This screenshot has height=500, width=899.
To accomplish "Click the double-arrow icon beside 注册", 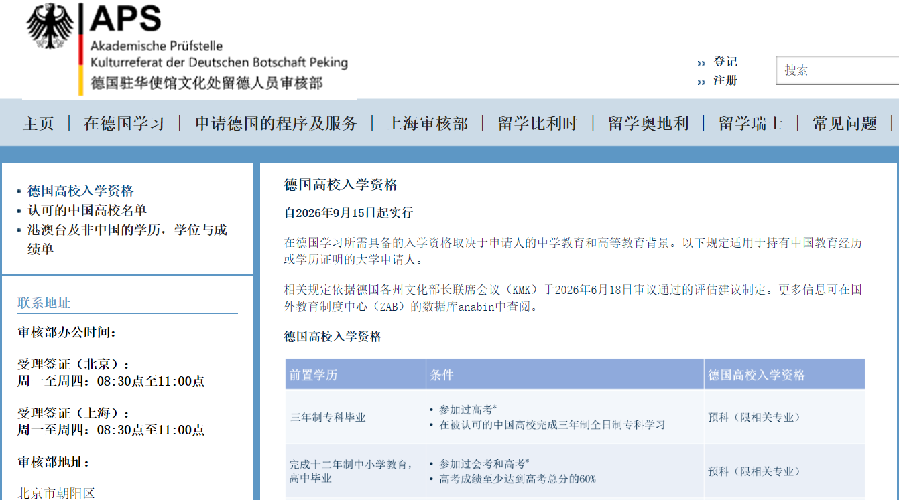I will pyautogui.click(x=701, y=82).
